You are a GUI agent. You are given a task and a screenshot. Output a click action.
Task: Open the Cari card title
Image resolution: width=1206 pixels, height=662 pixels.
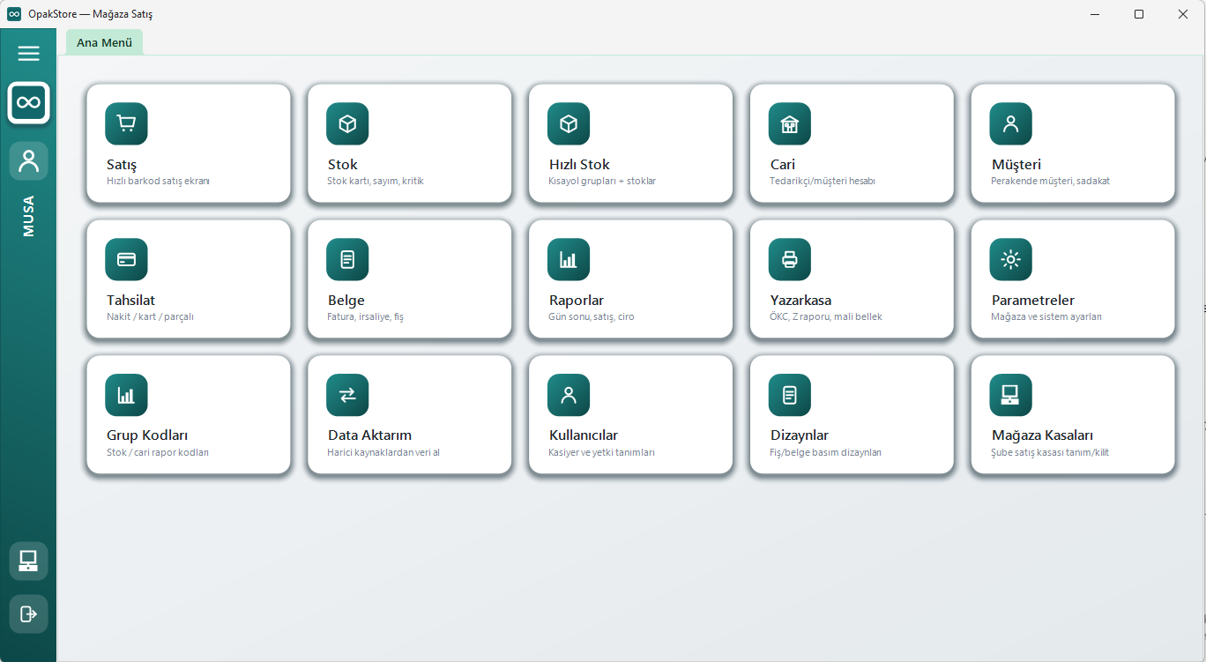tap(783, 165)
